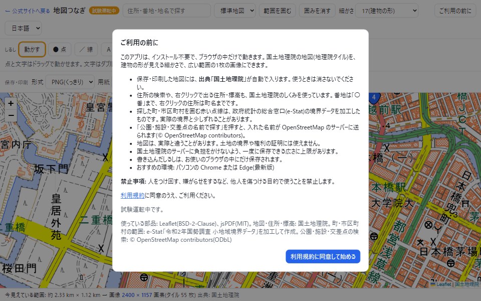This screenshot has width=481, height=301.
Task: Open the PNG(くっきり) format dropdown
Action: (x=70, y=82)
